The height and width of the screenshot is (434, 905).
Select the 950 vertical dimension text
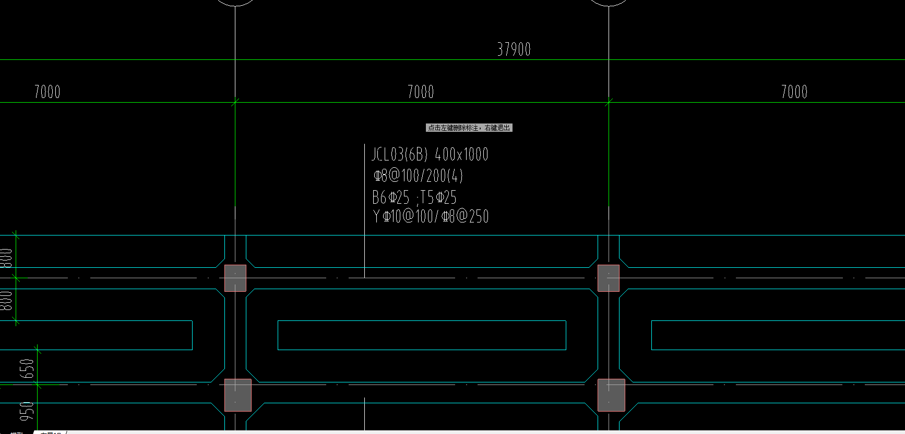[27, 412]
